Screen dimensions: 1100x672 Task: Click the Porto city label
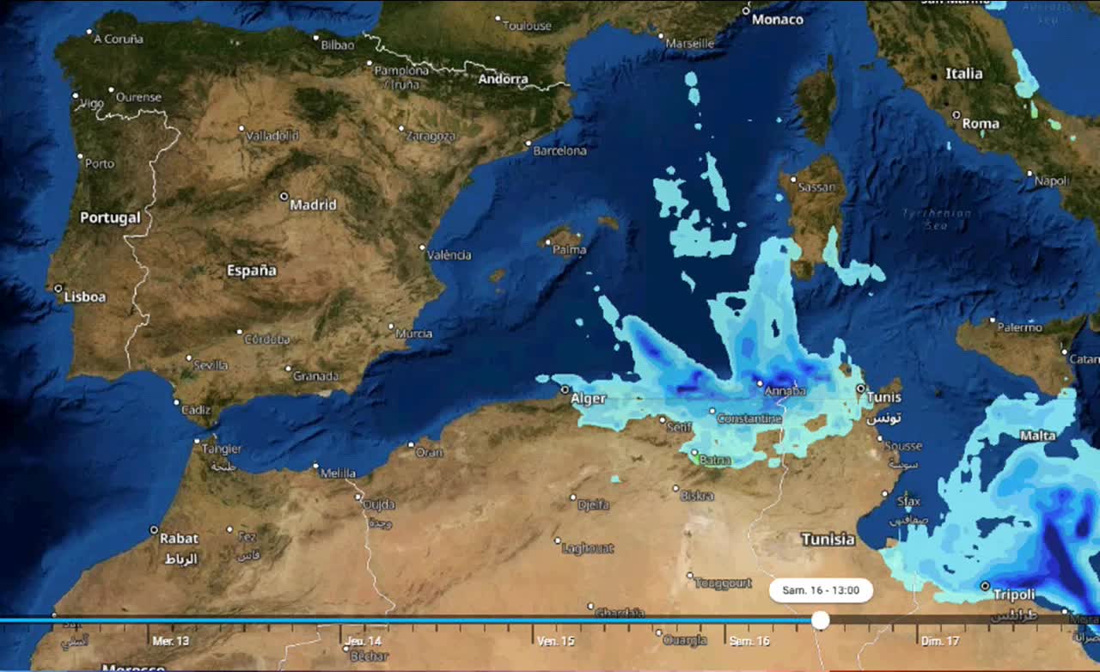[x=100, y=163]
